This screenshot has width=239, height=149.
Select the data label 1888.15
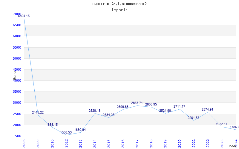52,125
